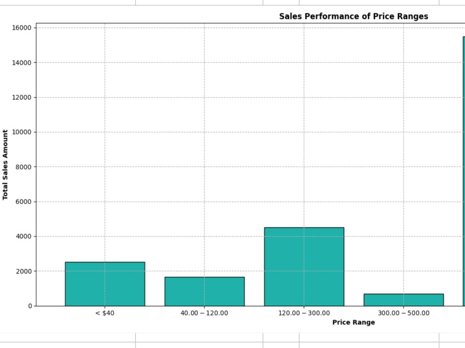The image size is (465, 348).
Task: Select the '300.00 – 500.00' price range bar
Action: coord(404,300)
